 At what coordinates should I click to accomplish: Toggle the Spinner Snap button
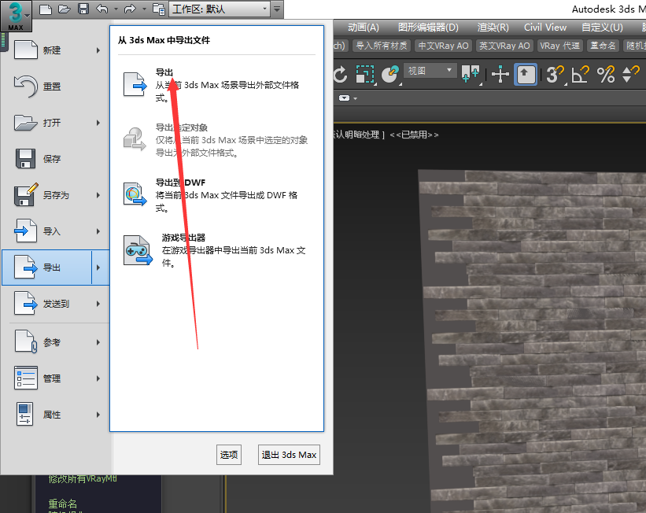[x=630, y=75]
